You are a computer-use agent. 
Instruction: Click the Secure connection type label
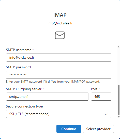[x=24, y=106]
